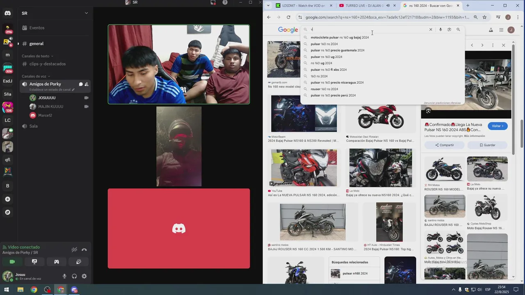Click the Visitar button

click(x=498, y=126)
